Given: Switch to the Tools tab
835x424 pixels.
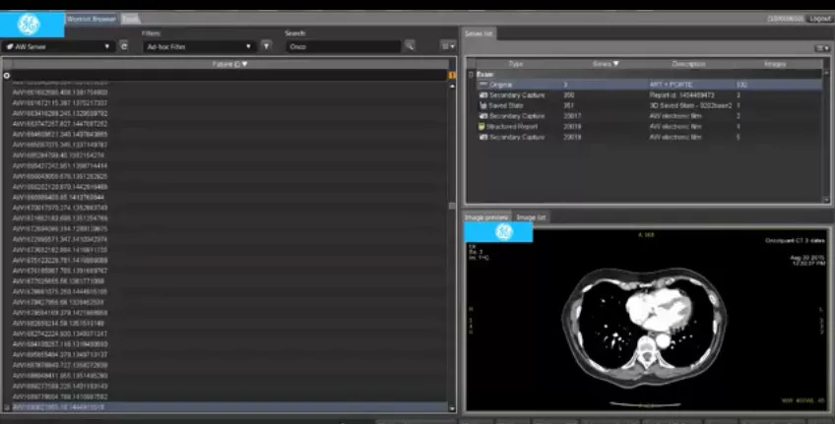Looking at the screenshot, I should [x=130, y=19].
